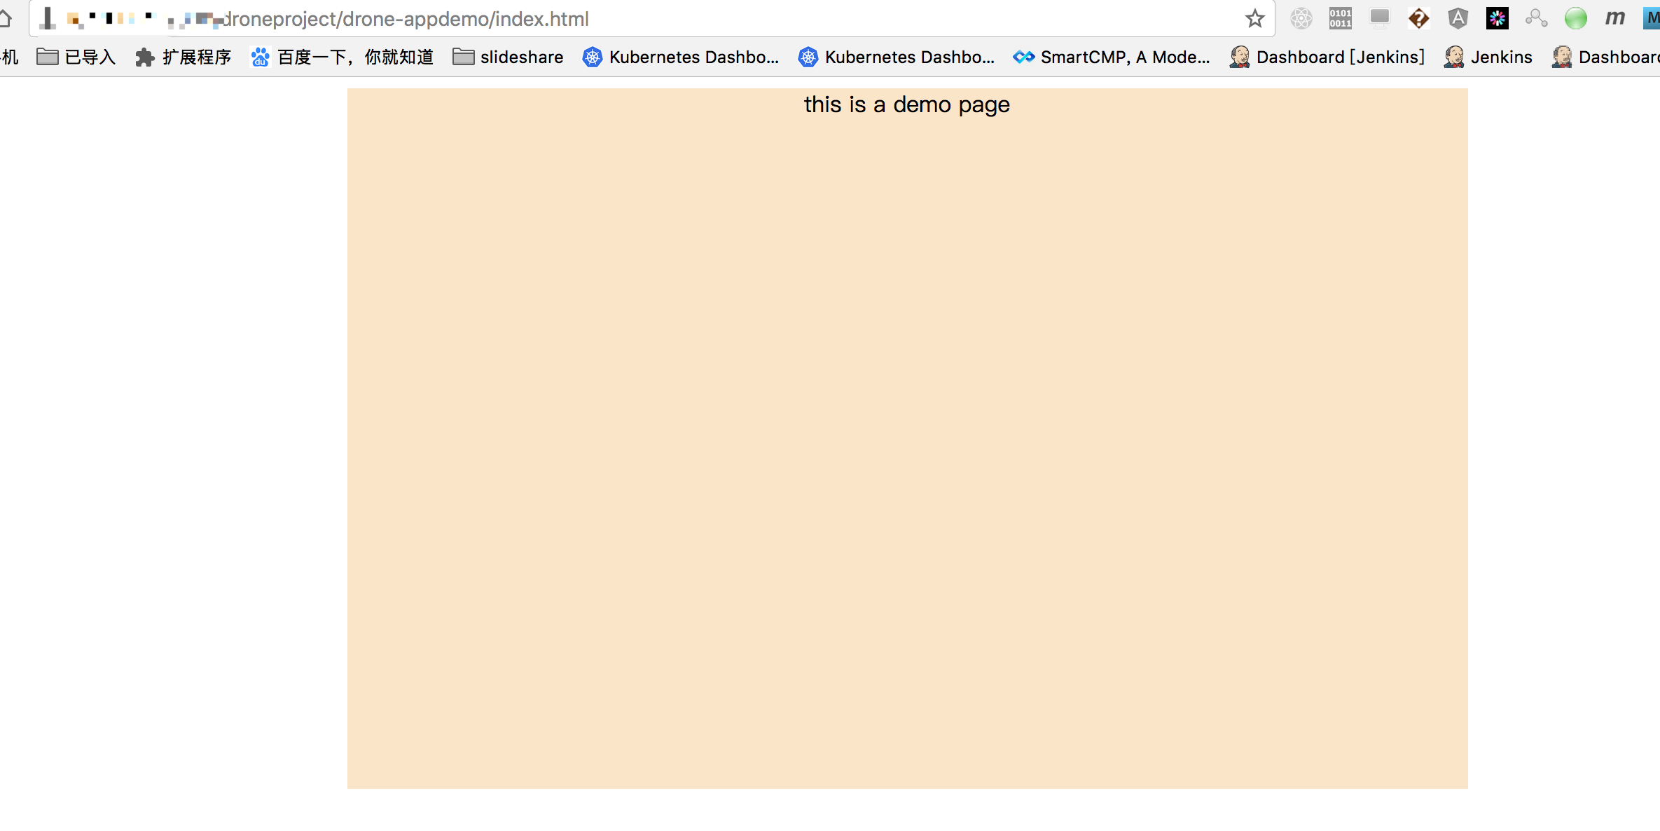Open the first Kubernetes Dashboard bookmark

coord(681,57)
